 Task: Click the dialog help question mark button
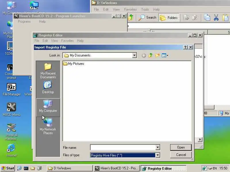click(x=185, y=47)
